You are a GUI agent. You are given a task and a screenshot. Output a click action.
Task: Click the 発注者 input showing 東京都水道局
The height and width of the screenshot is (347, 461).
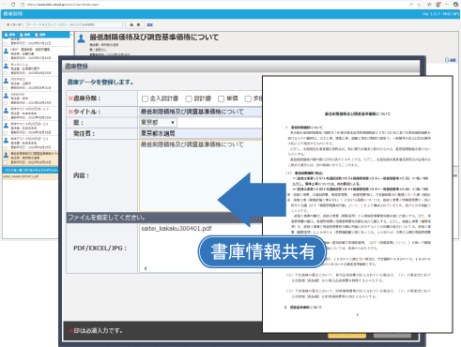click(x=201, y=133)
